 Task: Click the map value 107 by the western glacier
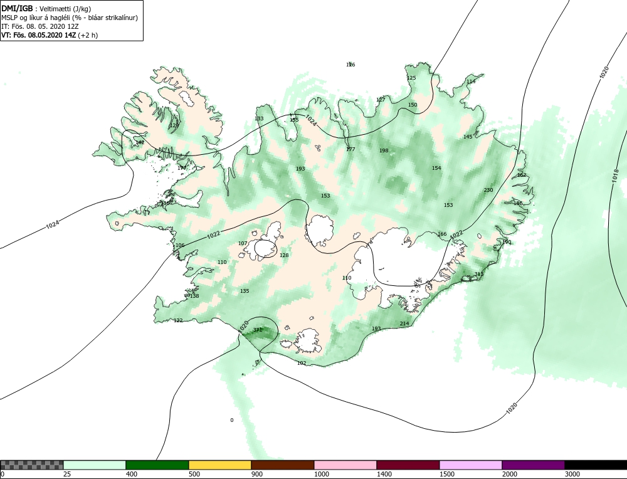pos(243,243)
